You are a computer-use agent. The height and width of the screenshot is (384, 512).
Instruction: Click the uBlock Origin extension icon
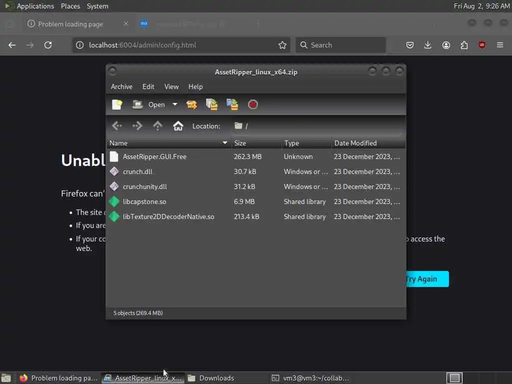[482, 45]
